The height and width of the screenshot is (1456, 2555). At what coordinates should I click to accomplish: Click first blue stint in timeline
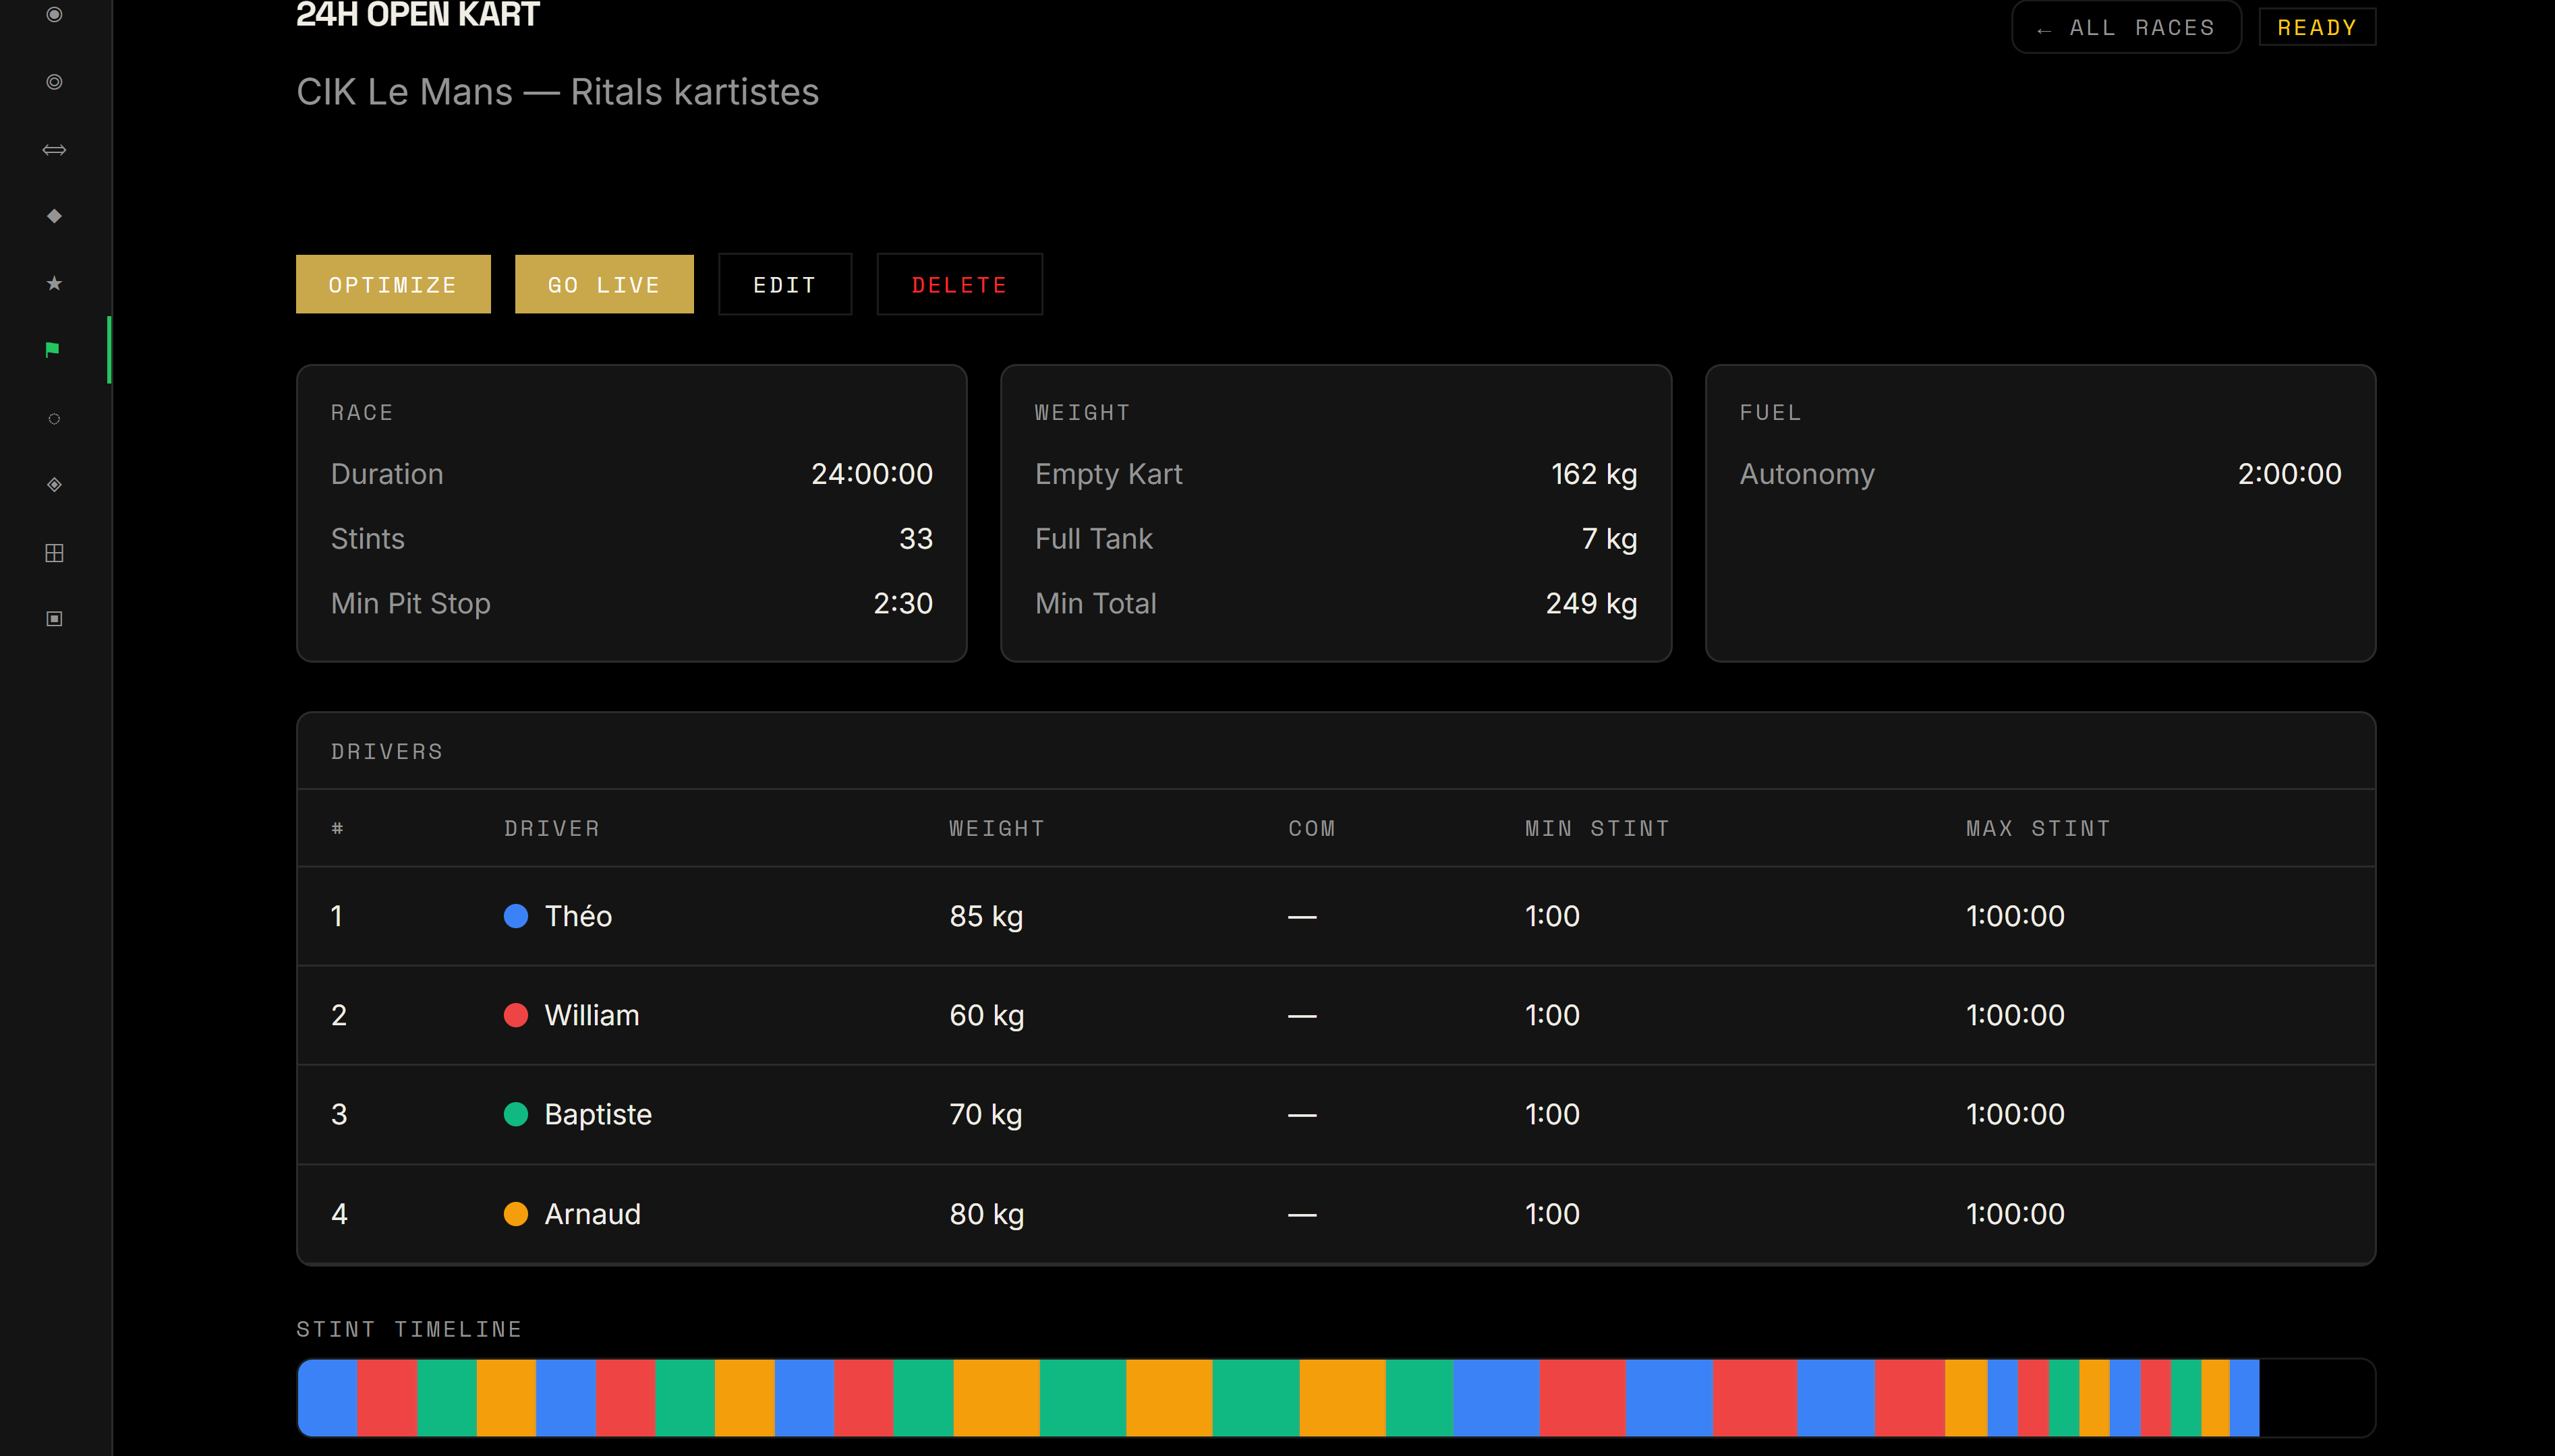click(328, 1397)
